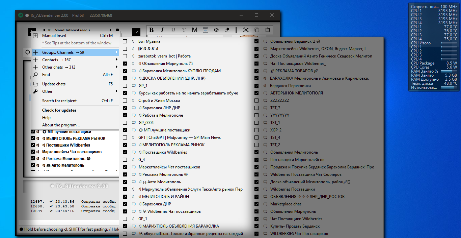Select Search for recipient menu item
The height and width of the screenshot is (238, 461).
[x=75, y=101]
